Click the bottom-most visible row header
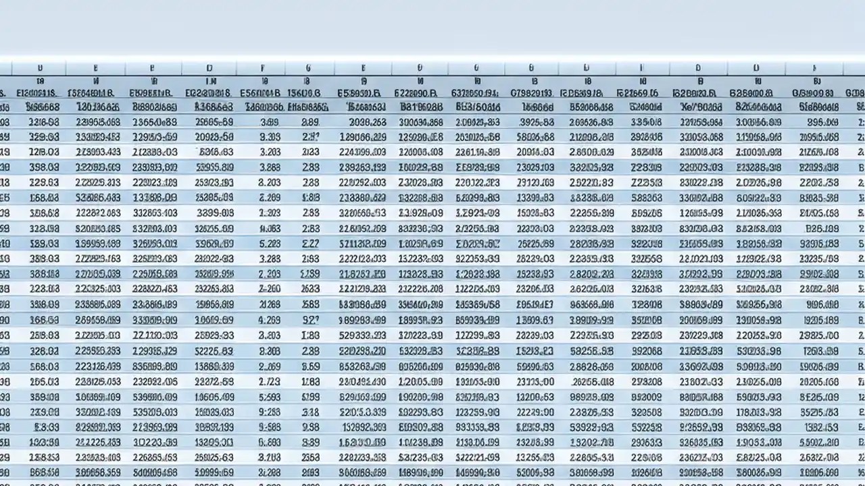This screenshot has height=486, width=865. point(4,473)
